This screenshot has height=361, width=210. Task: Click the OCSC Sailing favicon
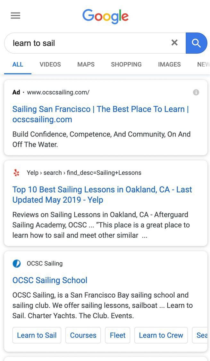(16, 264)
